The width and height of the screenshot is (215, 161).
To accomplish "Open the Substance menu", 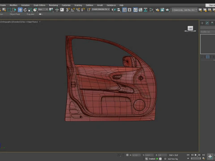I will 111,5.
